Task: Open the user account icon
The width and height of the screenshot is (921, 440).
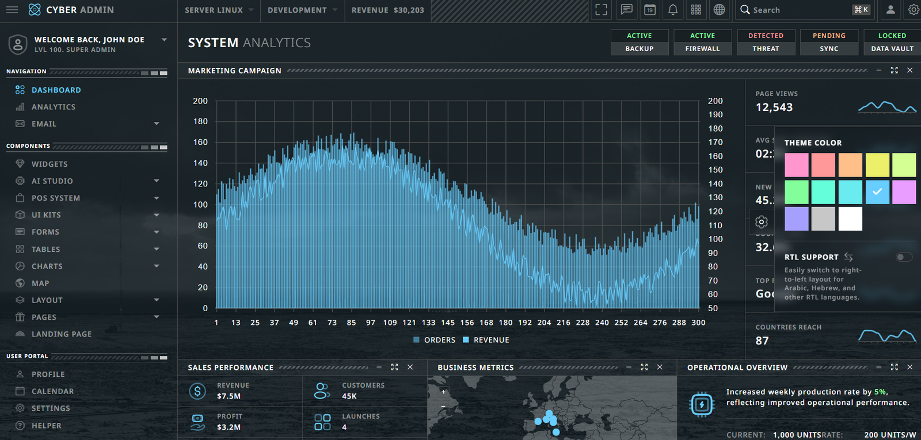Action: (890, 10)
